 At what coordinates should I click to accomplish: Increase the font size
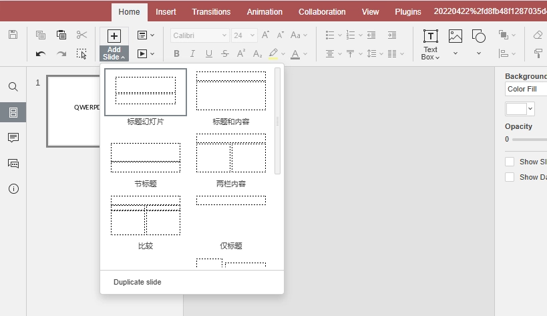pos(265,35)
